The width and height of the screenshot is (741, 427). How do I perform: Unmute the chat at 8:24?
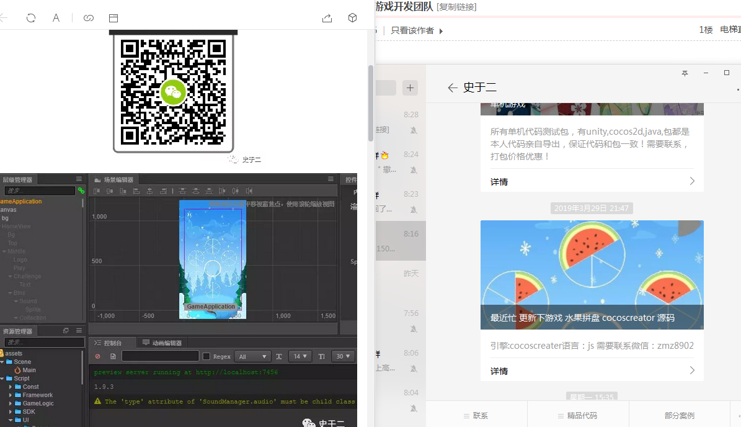pyautogui.click(x=414, y=170)
